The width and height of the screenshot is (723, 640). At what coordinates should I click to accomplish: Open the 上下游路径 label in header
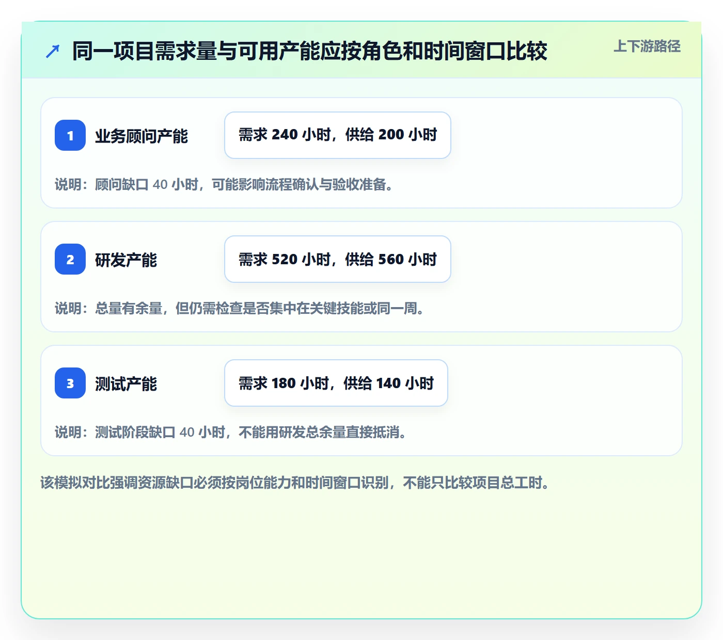(647, 46)
